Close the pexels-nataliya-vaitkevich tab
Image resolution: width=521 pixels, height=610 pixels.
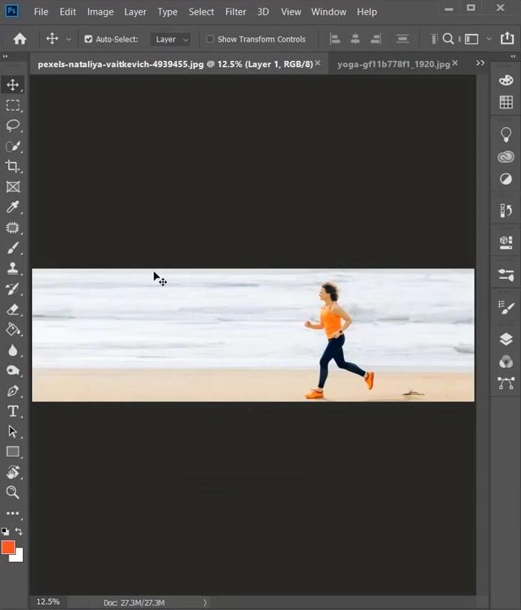[318, 63]
